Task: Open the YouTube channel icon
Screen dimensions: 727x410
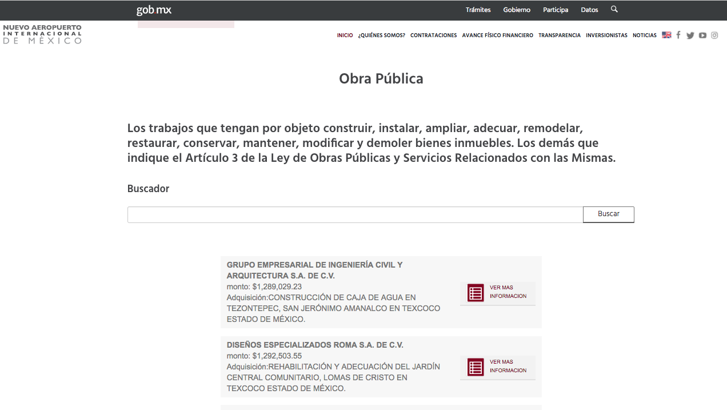Action: click(x=702, y=35)
